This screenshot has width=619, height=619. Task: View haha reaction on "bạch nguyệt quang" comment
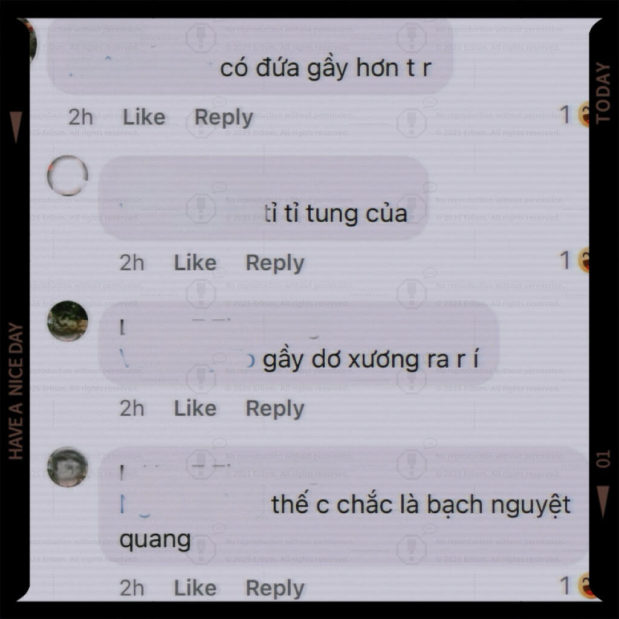(583, 586)
